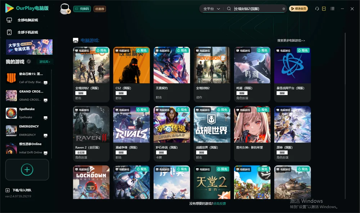The height and width of the screenshot is (213, 360).
Task: Minimize the OurPlay window
Action: pyautogui.click(x=342, y=9)
